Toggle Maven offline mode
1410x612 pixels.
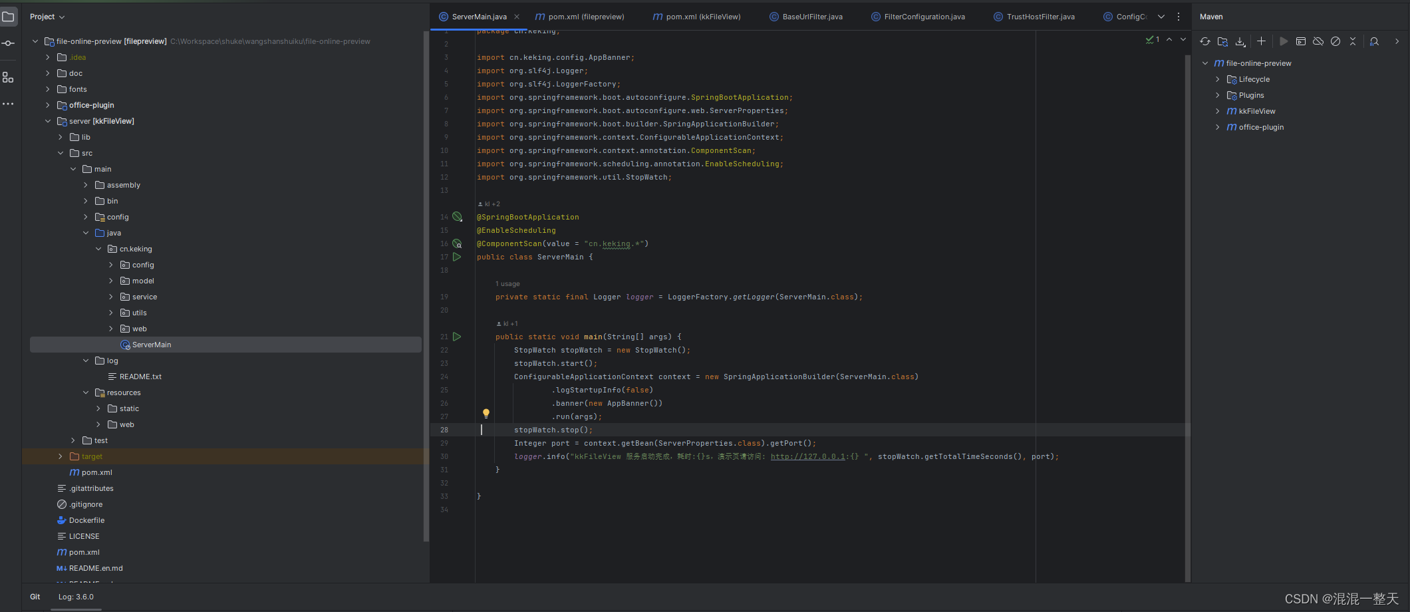[1318, 41]
